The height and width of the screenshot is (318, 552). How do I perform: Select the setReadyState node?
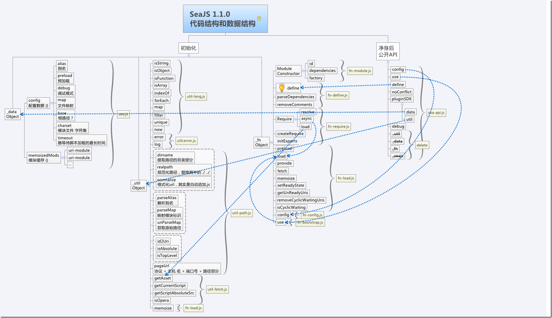point(291,185)
